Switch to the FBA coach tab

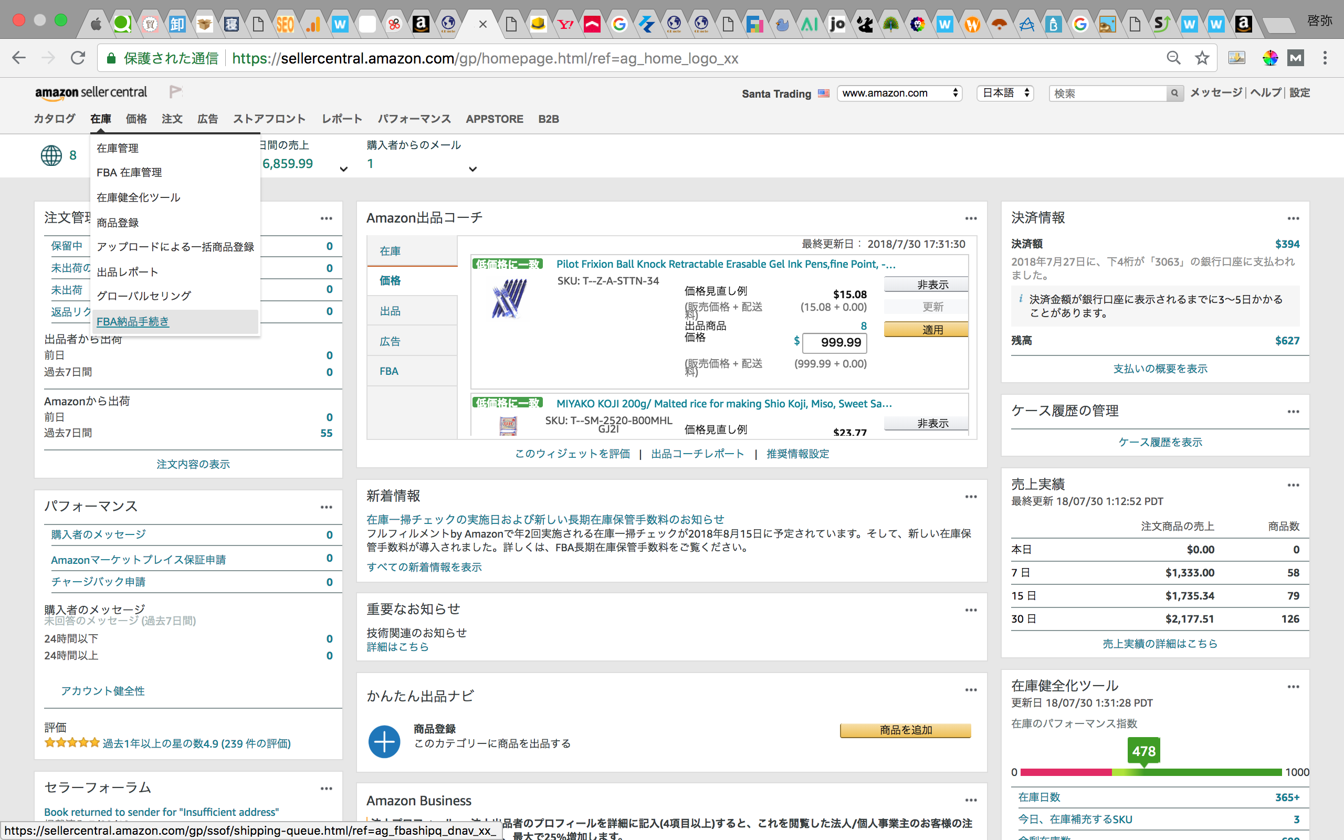coord(412,371)
